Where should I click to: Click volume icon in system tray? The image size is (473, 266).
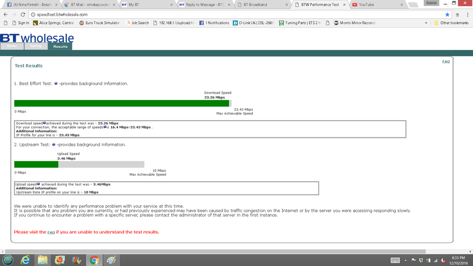[x=443, y=260]
